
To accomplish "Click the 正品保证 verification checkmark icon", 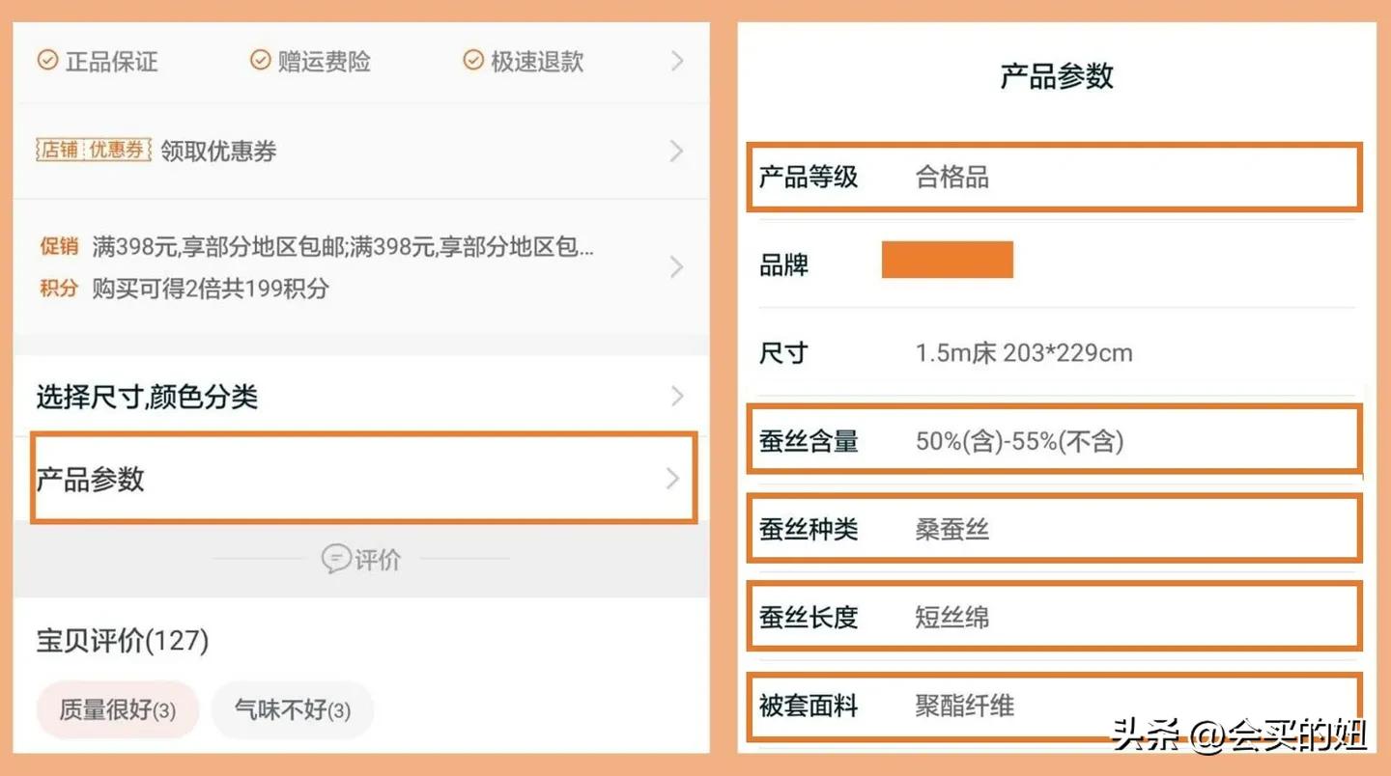I will pos(49,61).
